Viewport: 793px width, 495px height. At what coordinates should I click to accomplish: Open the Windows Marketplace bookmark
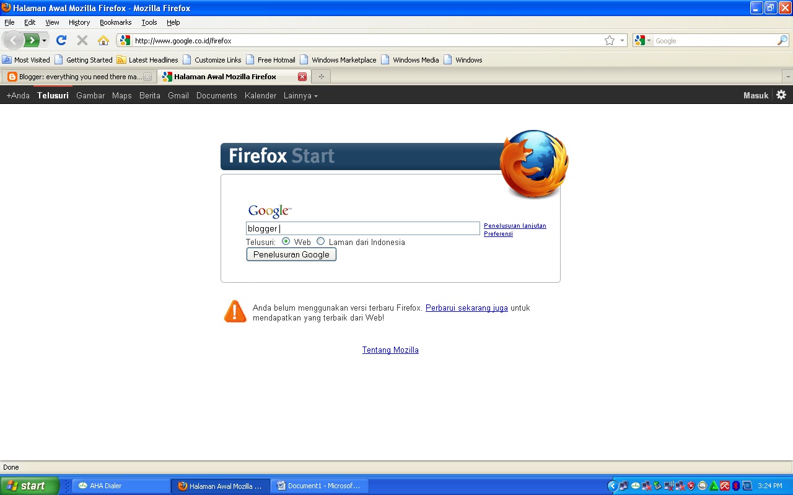pos(338,60)
